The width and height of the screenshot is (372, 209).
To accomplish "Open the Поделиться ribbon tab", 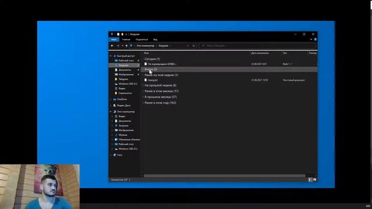I will (x=142, y=39).
